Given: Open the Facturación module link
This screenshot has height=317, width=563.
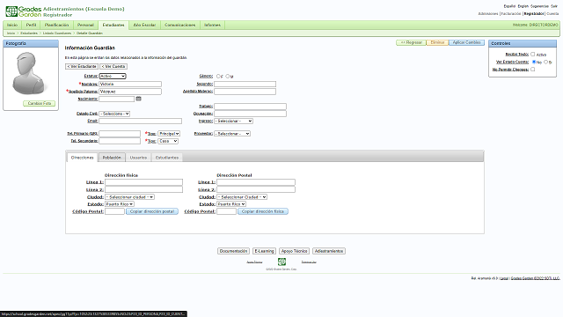Looking at the screenshot, I should 511,14.
